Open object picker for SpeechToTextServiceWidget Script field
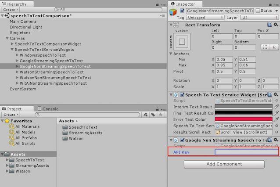This screenshot has width=280, height=187. (x=276, y=101)
